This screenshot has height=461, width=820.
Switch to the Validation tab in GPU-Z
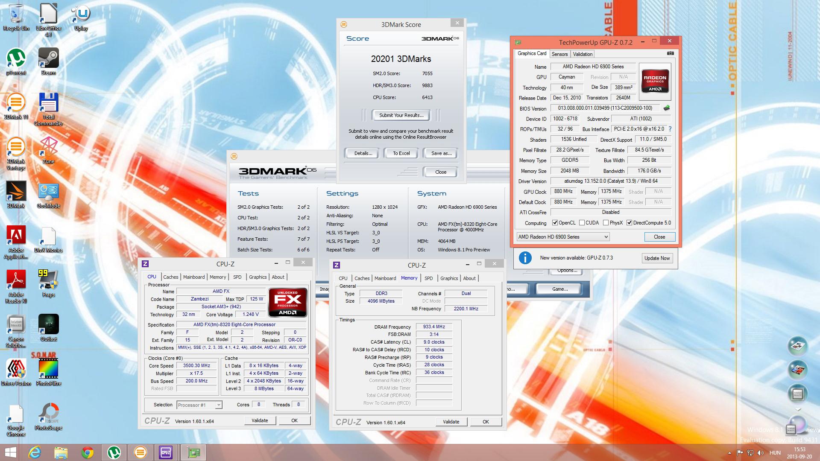click(583, 54)
